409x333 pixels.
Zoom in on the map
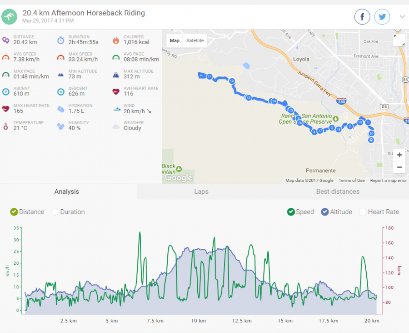point(399,155)
